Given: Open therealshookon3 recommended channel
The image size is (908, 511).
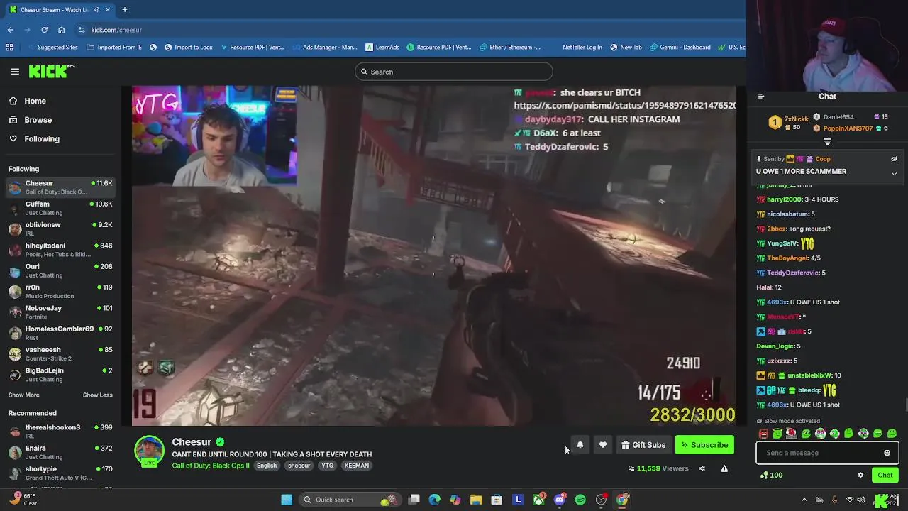Looking at the screenshot, I should [x=60, y=432].
